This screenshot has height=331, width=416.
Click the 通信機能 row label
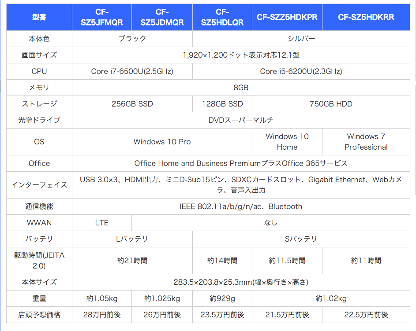pyautogui.click(x=39, y=206)
